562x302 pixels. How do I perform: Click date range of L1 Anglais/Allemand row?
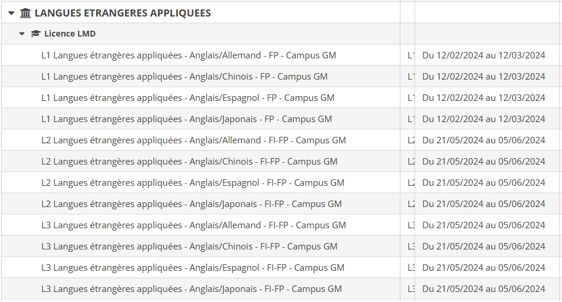tap(484, 55)
